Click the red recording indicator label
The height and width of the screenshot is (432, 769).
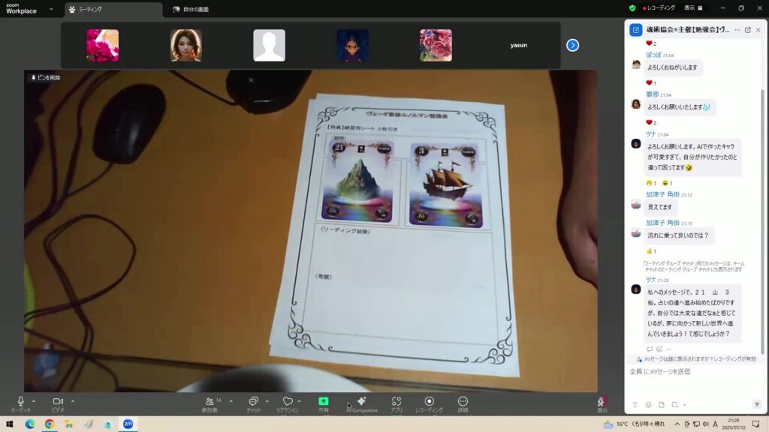coord(659,7)
